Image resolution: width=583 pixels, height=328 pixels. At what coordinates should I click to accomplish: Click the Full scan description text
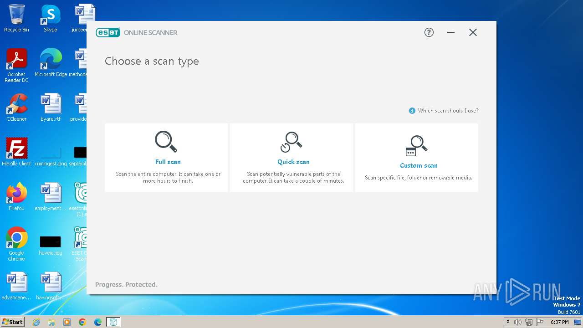[168, 178]
